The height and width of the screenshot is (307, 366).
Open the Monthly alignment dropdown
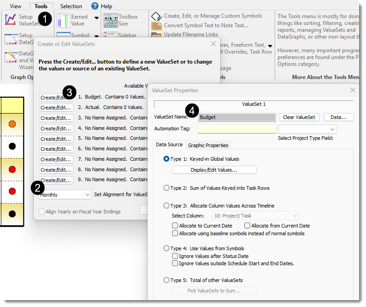[65, 194]
